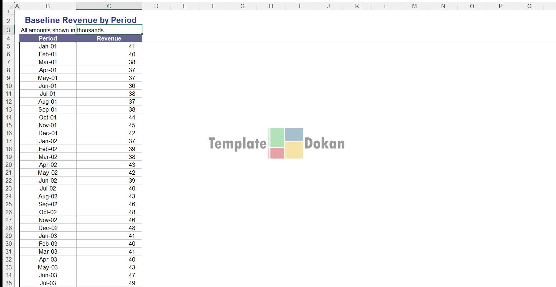
Task: Select the row 5 header
Action: pos(8,46)
